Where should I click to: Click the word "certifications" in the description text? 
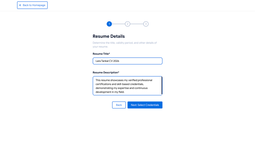104,84
